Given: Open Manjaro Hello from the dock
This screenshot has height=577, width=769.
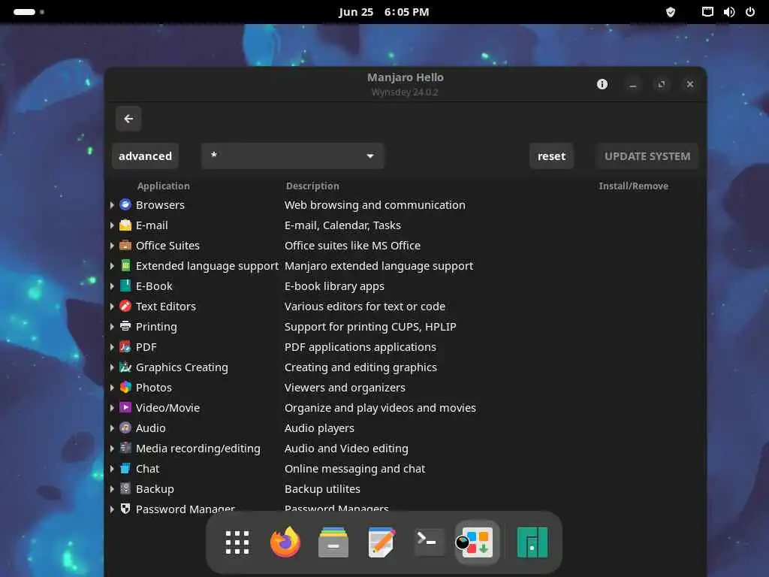Looking at the screenshot, I should 532,542.
